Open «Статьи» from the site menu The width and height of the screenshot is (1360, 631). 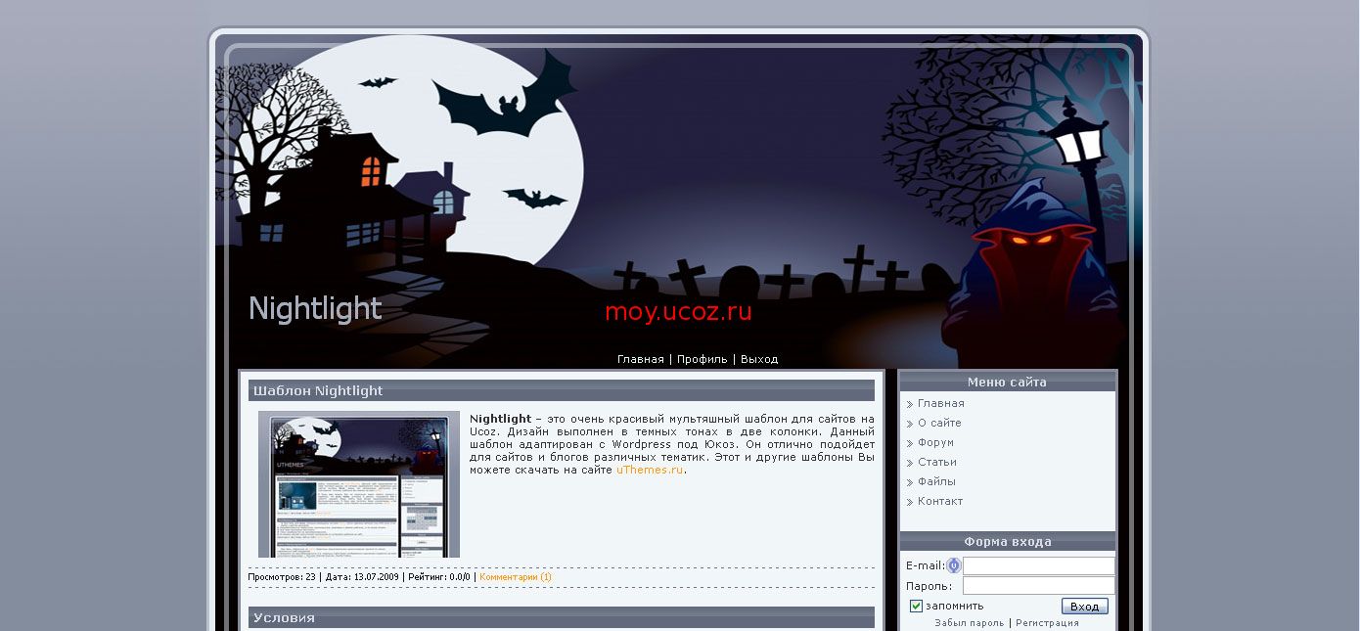(937, 462)
